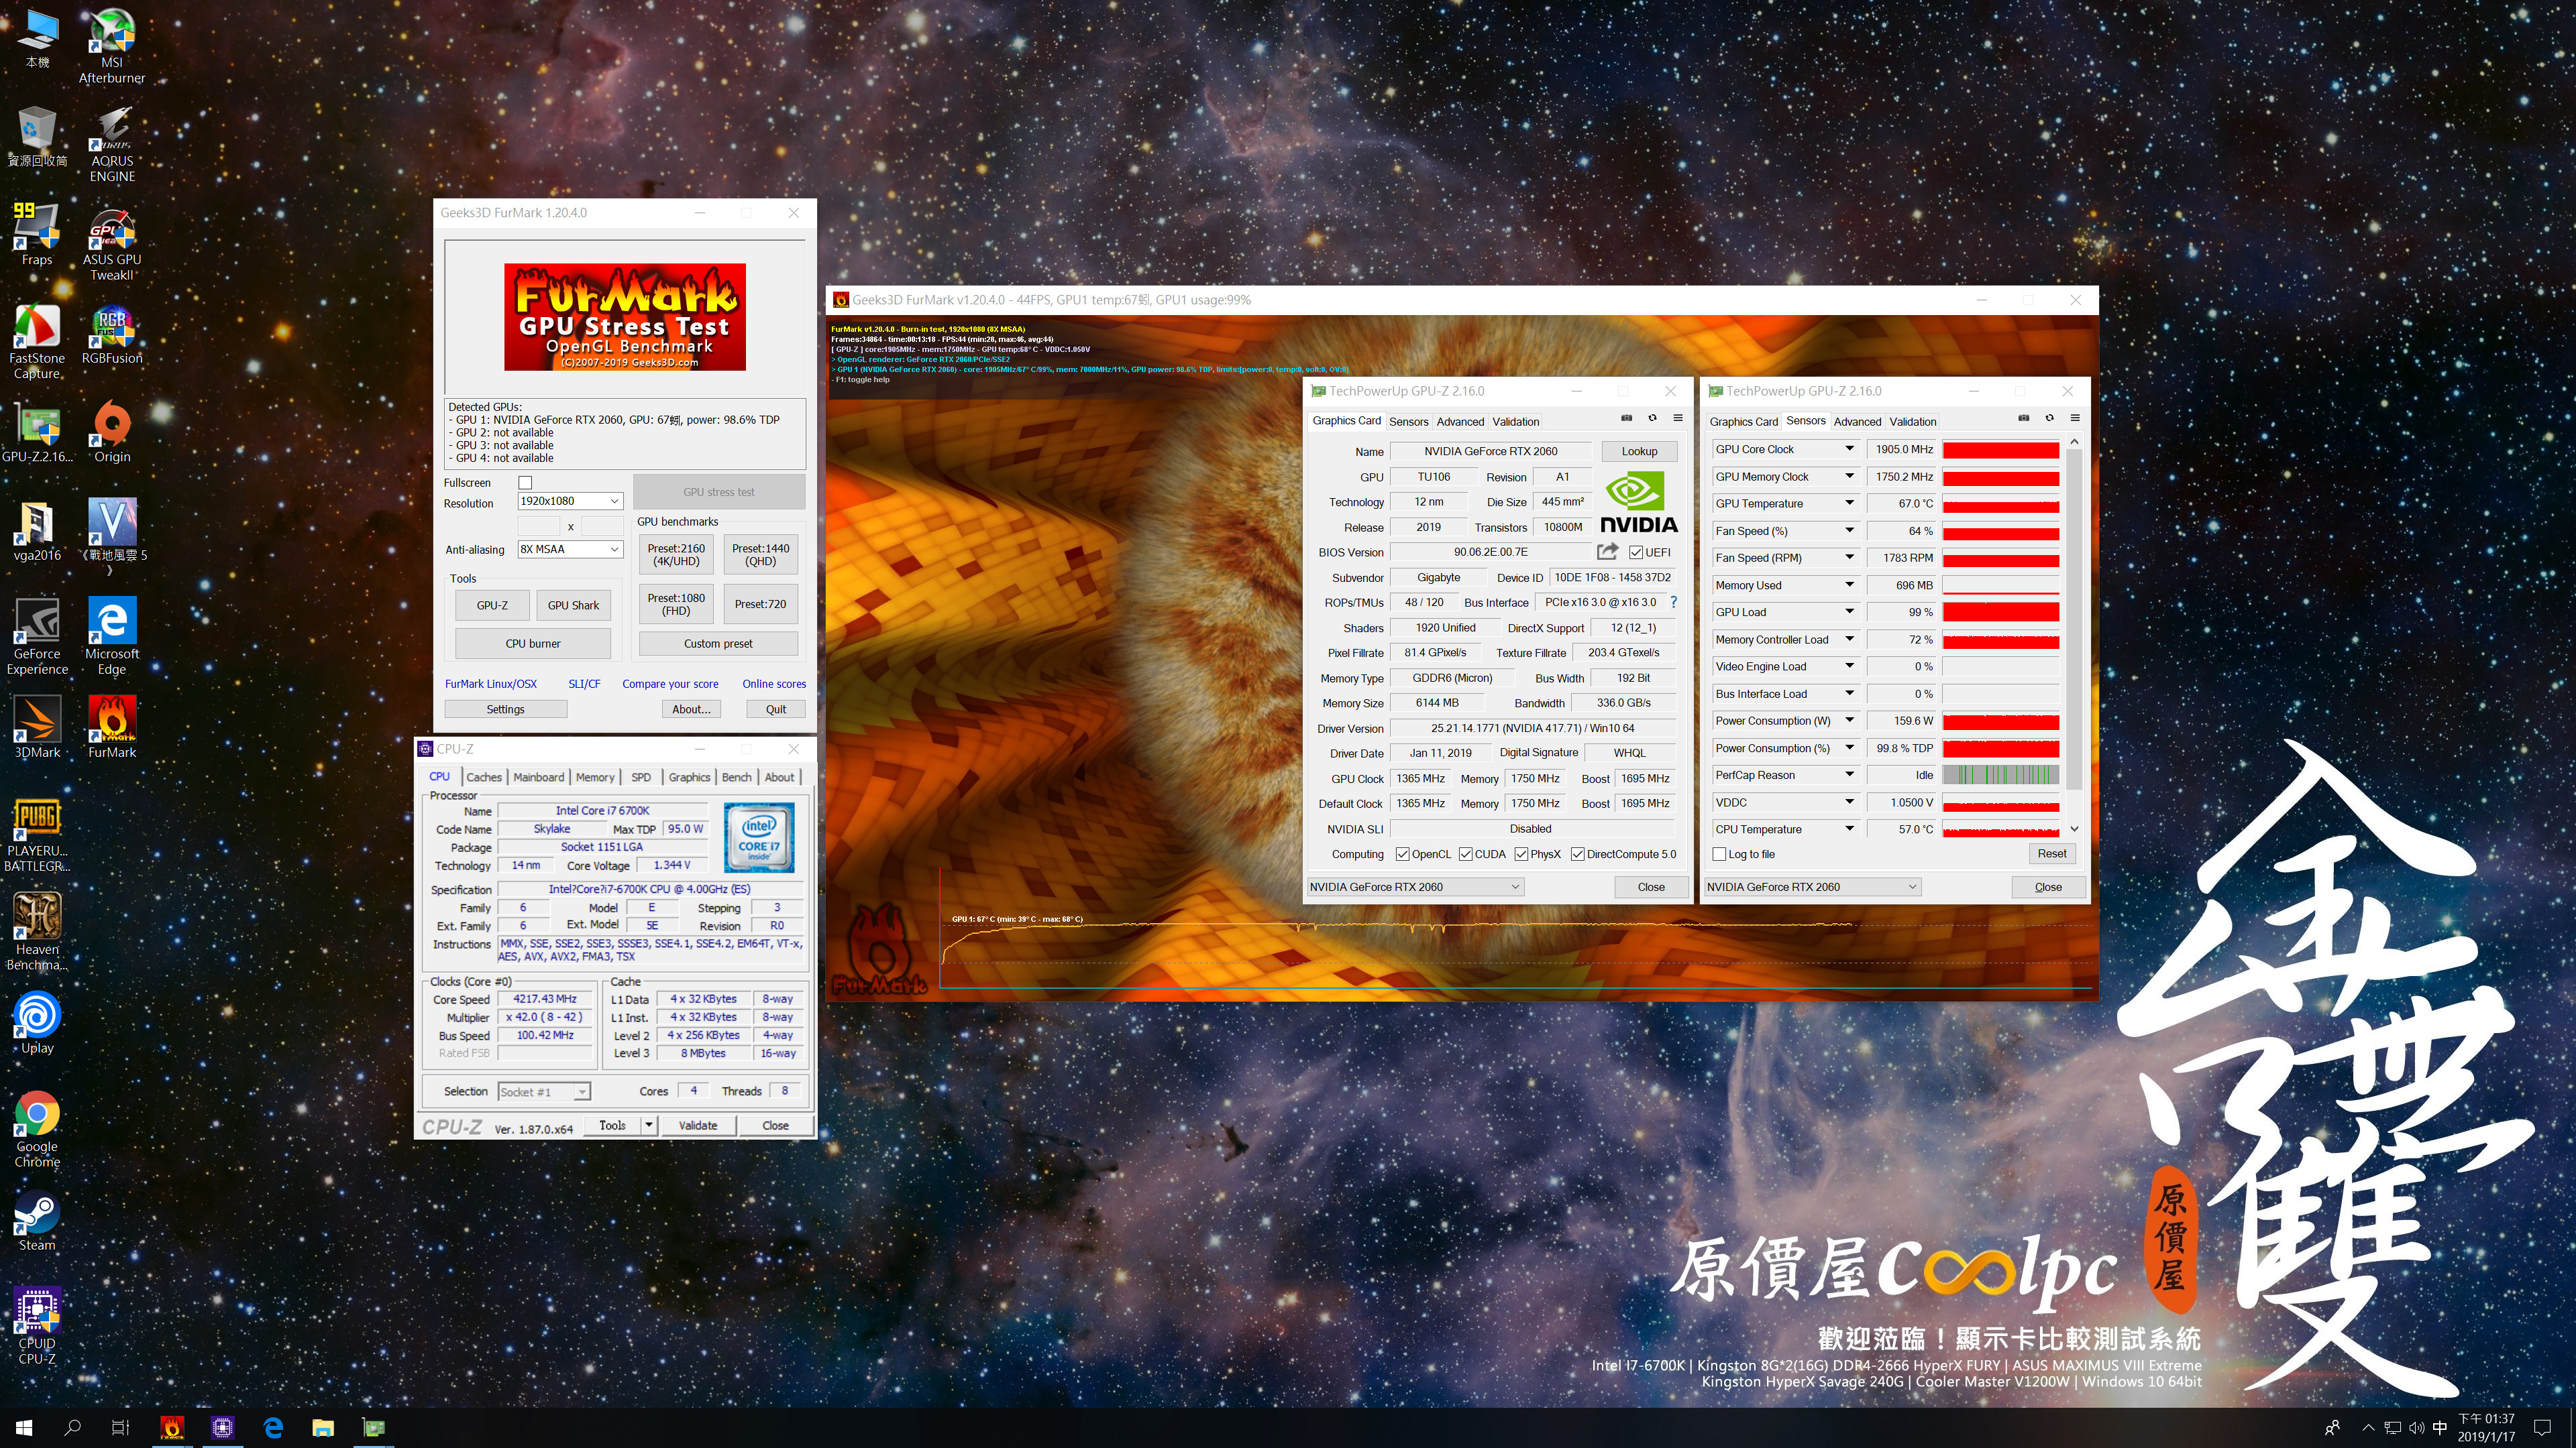Launch Heaven Benchmark desktop icon

[x=37, y=932]
